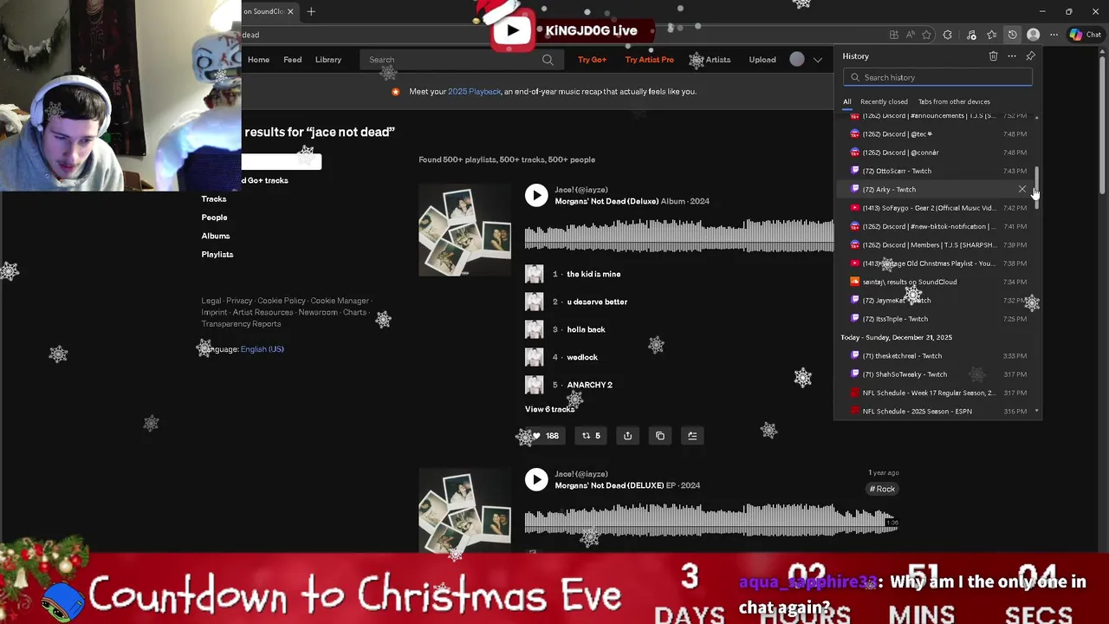Open SoundCloud Library

click(328, 60)
